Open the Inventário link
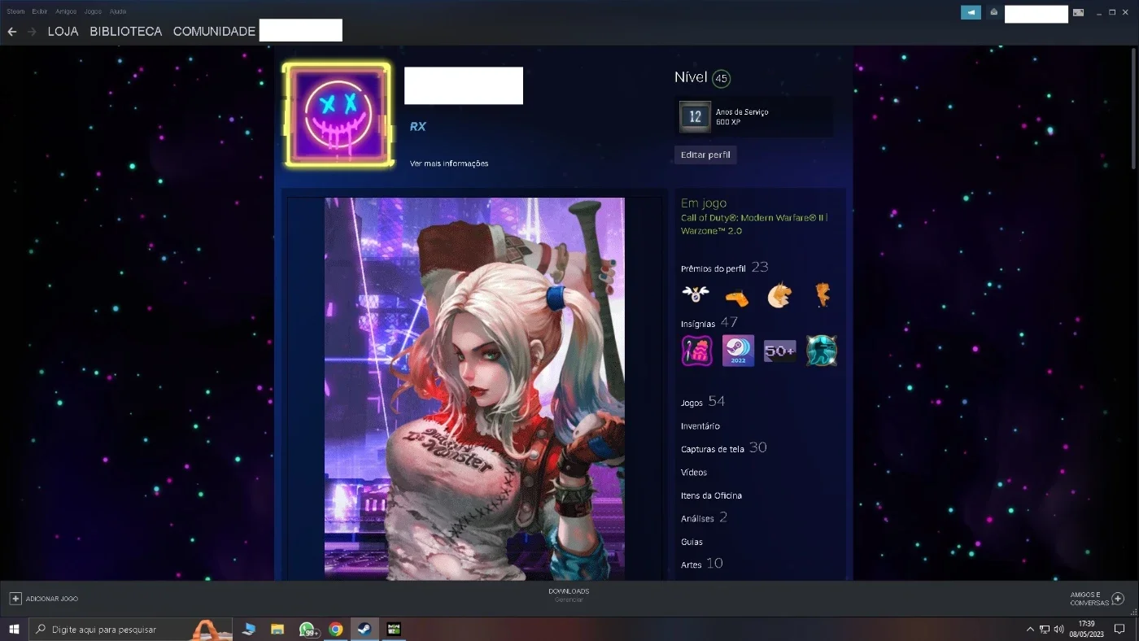The image size is (1139, 641). tap(700, 426)
